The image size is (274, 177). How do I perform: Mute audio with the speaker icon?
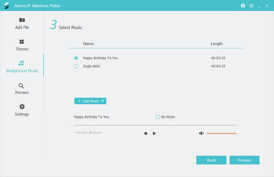pos(201,133)
